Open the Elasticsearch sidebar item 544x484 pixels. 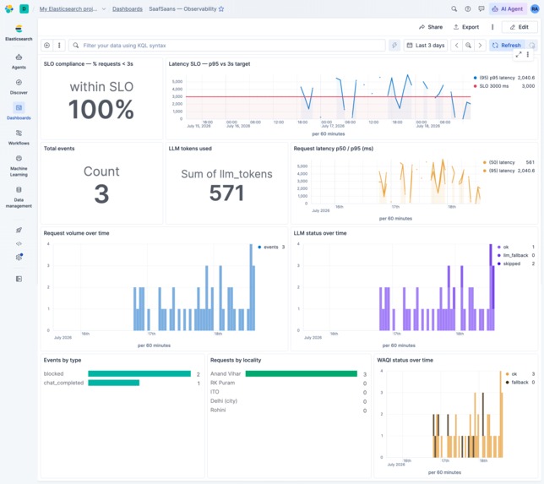pos(19,33)
